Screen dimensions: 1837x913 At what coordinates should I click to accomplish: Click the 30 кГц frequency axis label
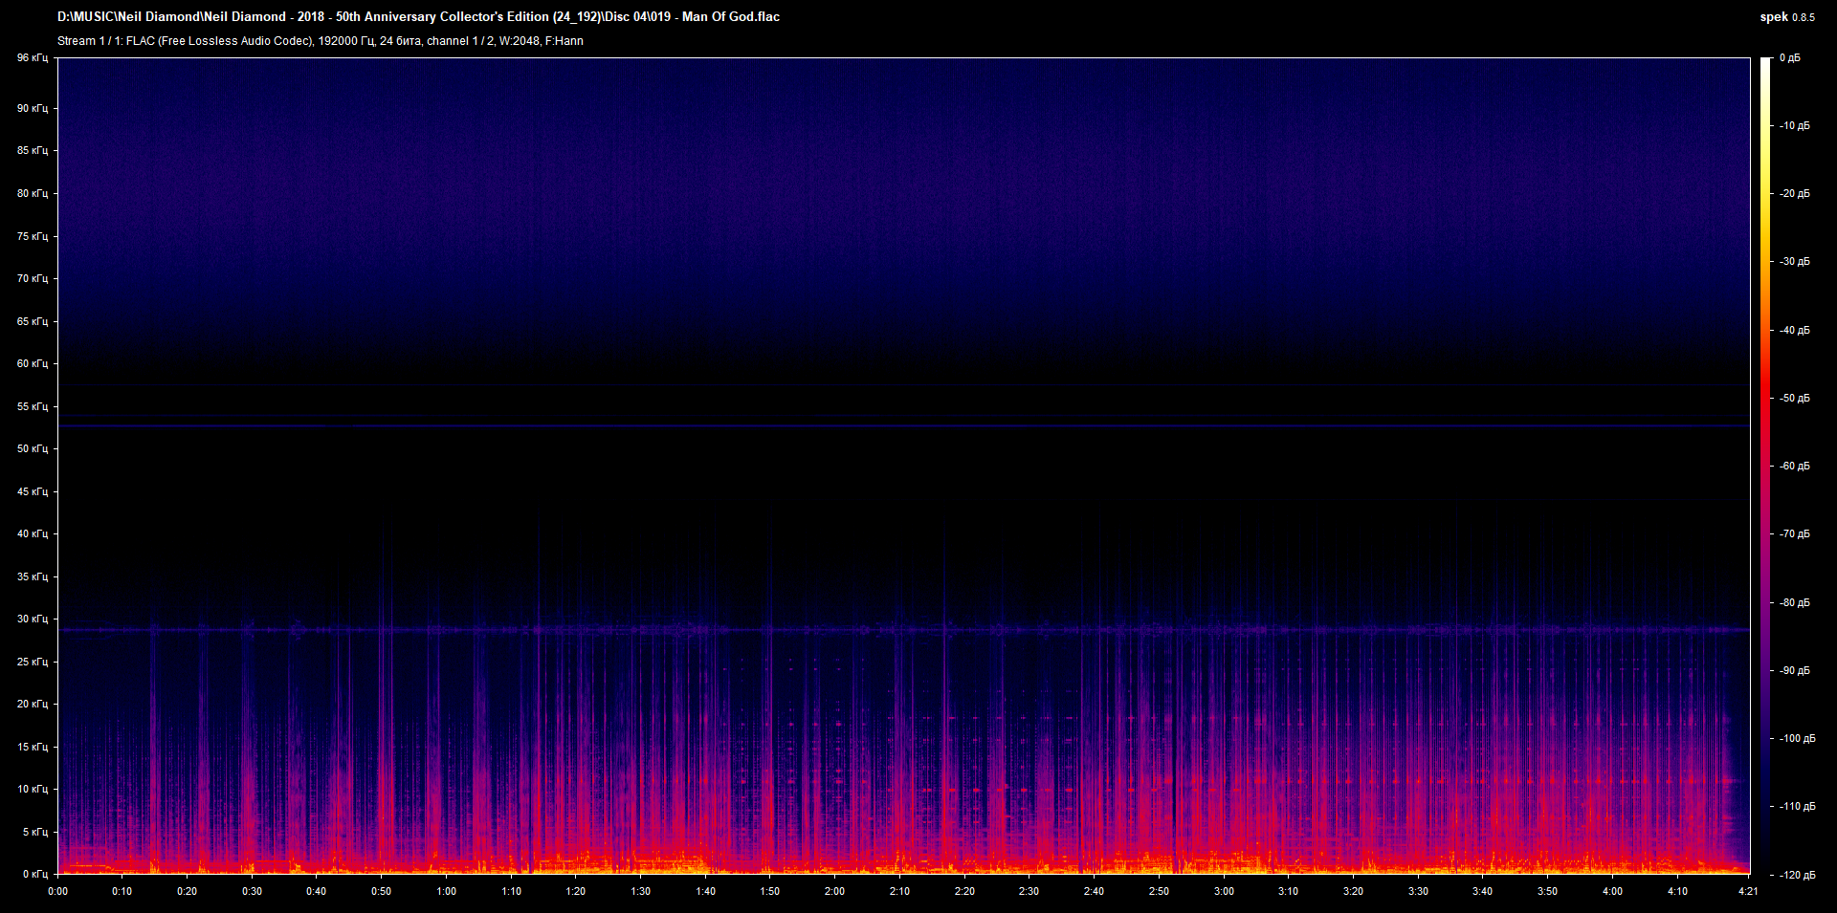coord(33,620)
